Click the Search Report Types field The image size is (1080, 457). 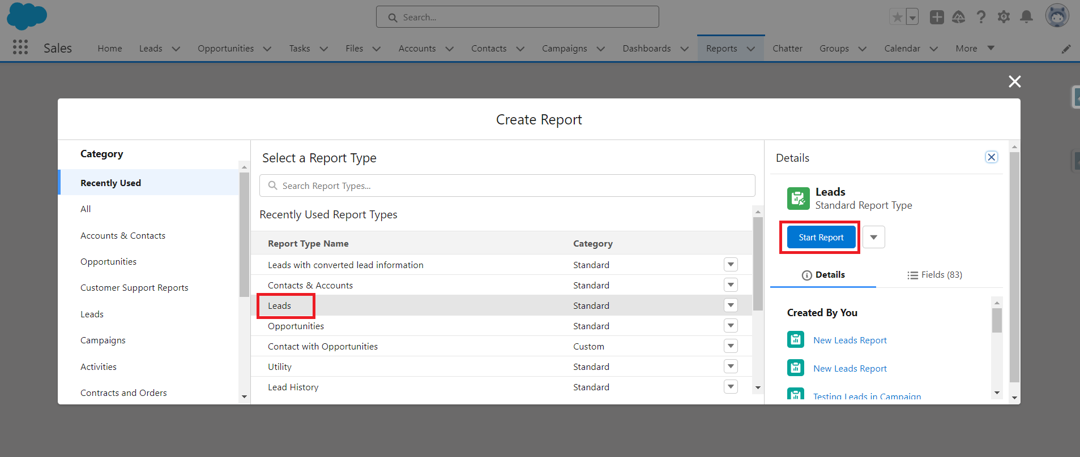tap(507, 186)
